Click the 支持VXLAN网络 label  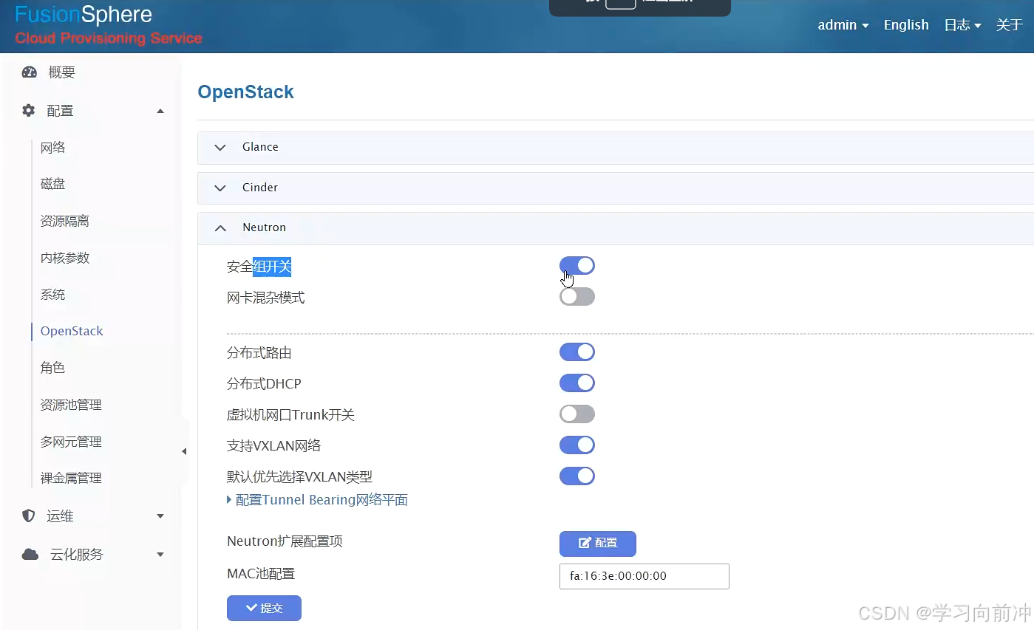[273, 446]
